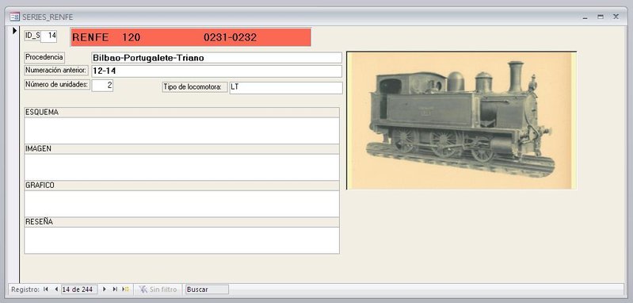Click the red RENFE 120 header field
Image resolution: width=633 pixels, height=303 pixels.
tap(191, 37)
